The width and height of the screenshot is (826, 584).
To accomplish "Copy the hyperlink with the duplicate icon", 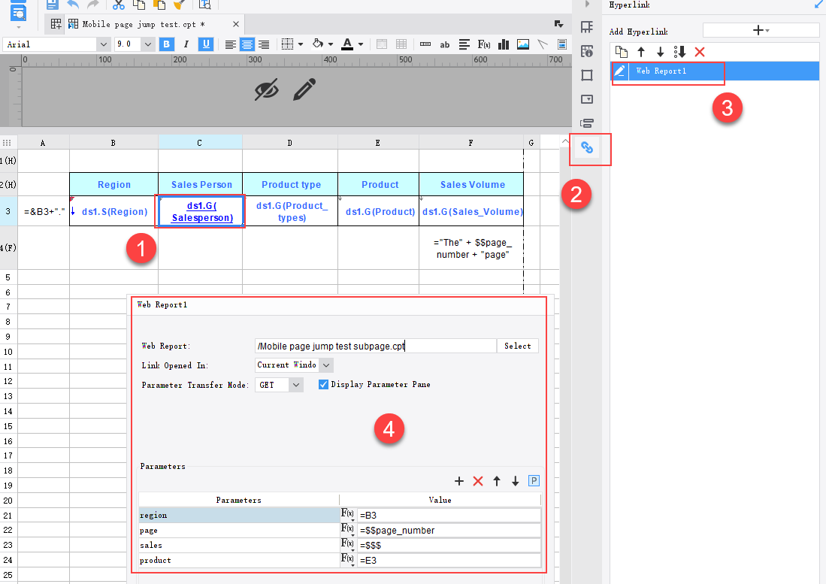I will click(x=621, y=52).
